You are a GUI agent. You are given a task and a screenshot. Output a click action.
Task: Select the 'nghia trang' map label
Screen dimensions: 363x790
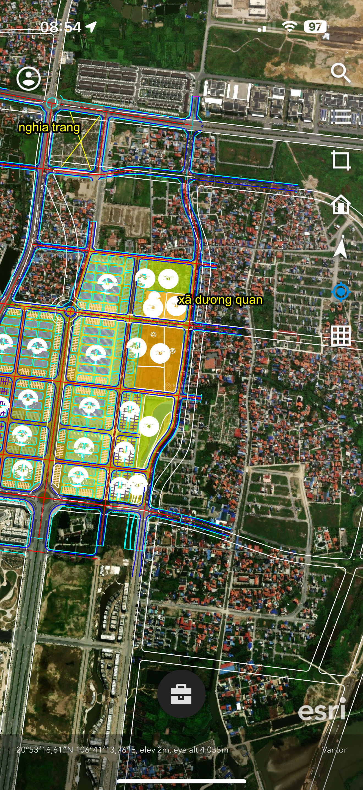tap(49, 127)
